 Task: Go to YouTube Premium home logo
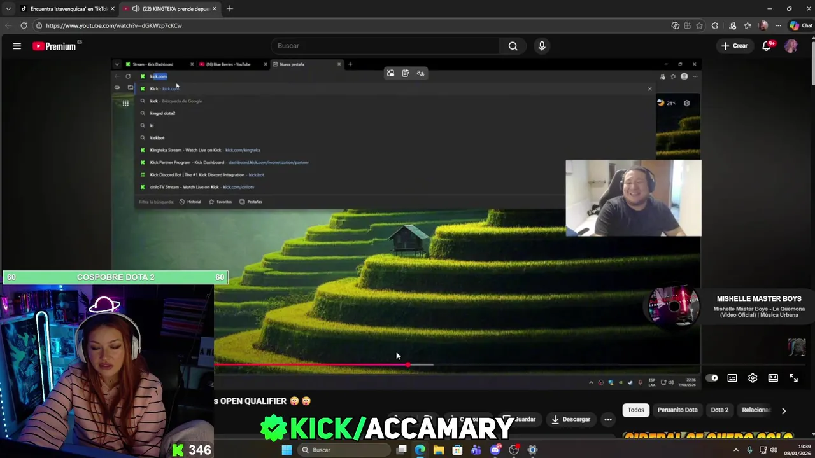[x=54, y=46]
